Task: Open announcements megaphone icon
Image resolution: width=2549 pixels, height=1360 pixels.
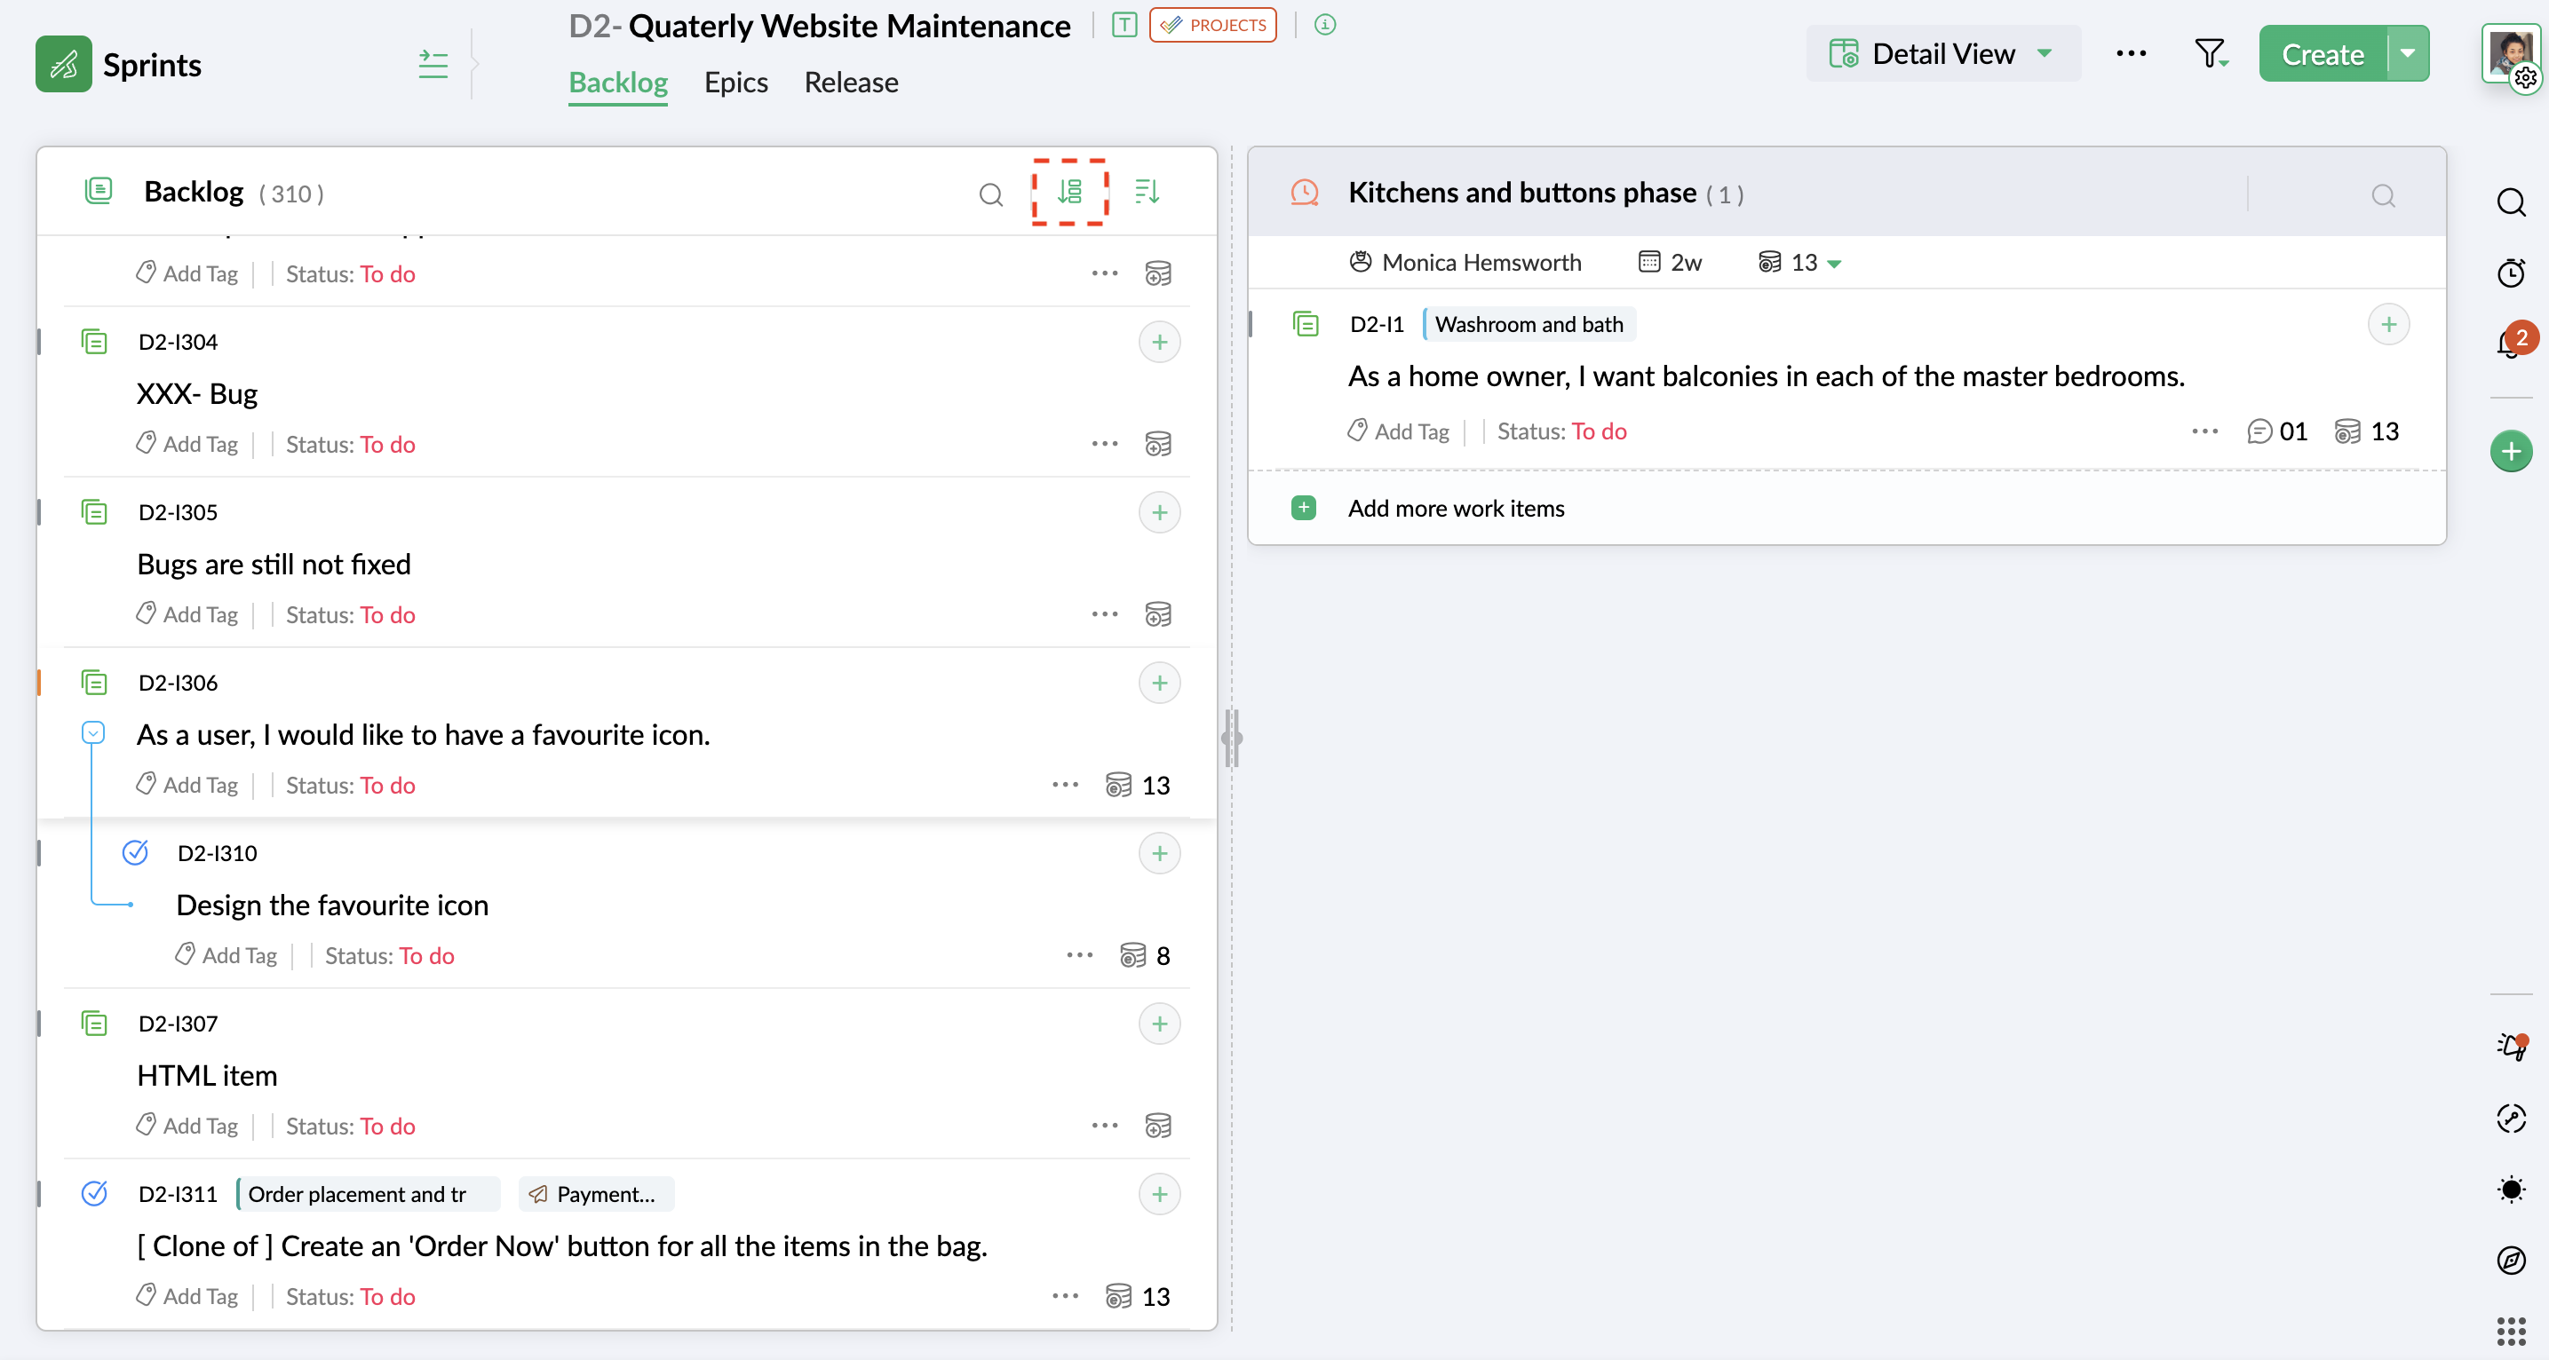Action: (x=2512, y=1046)
